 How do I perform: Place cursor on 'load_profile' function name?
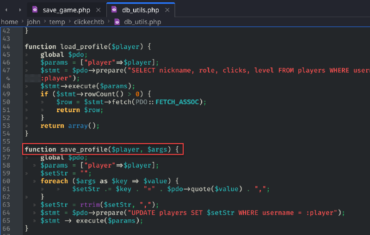point(84,47)
